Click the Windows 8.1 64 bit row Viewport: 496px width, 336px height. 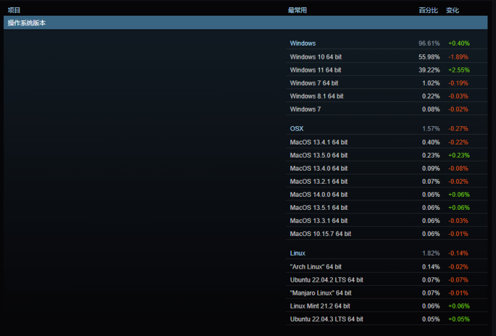387,96
